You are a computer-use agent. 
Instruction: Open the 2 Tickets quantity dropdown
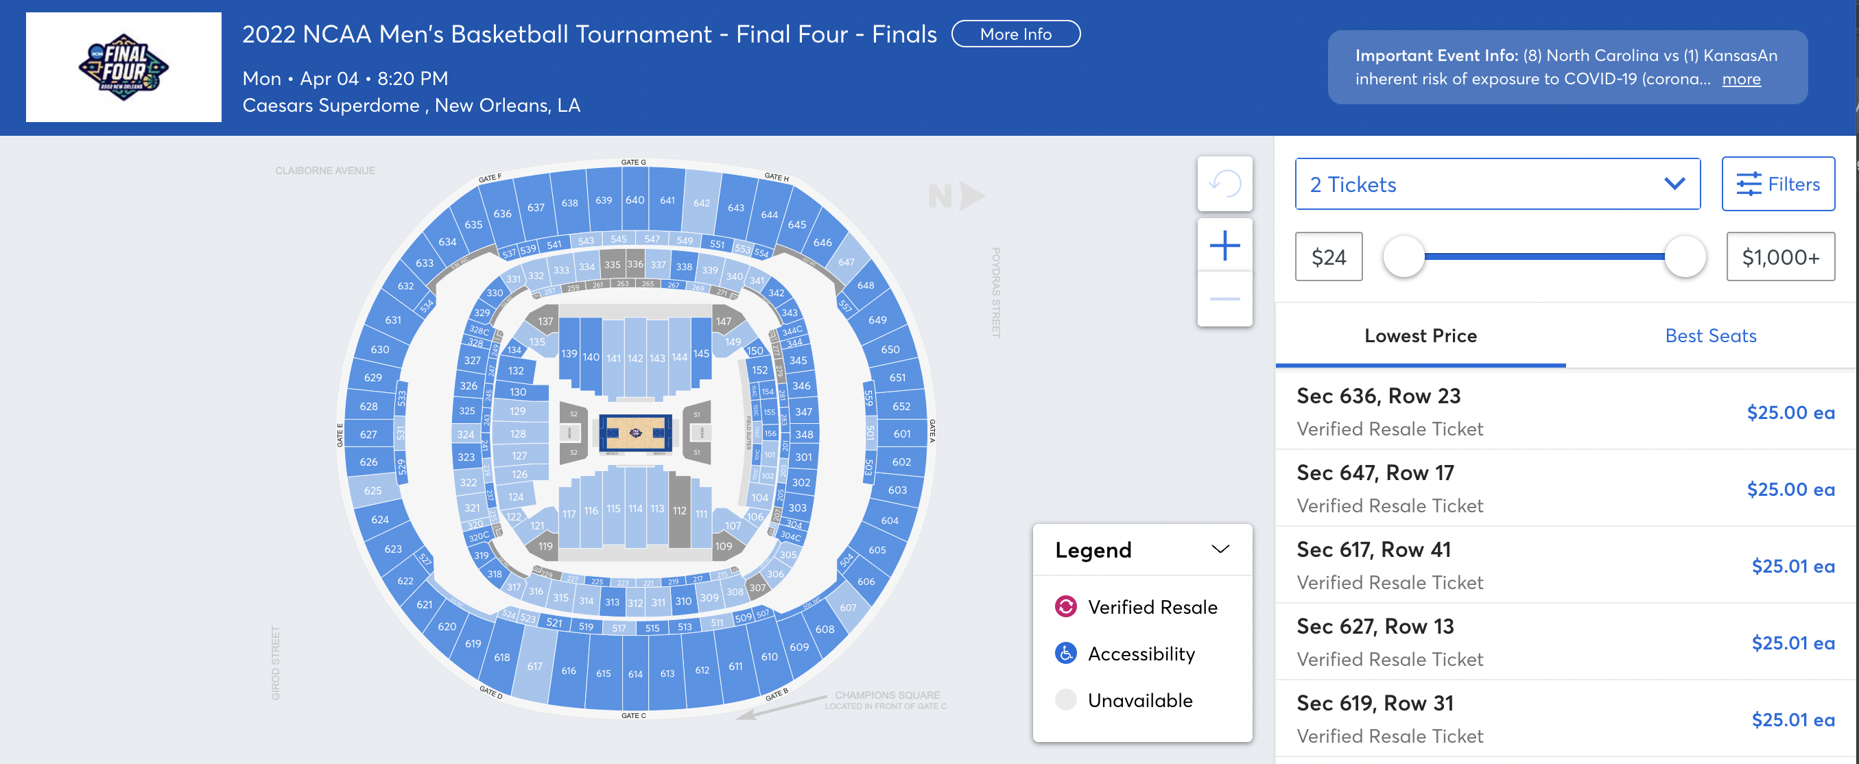1497,184
